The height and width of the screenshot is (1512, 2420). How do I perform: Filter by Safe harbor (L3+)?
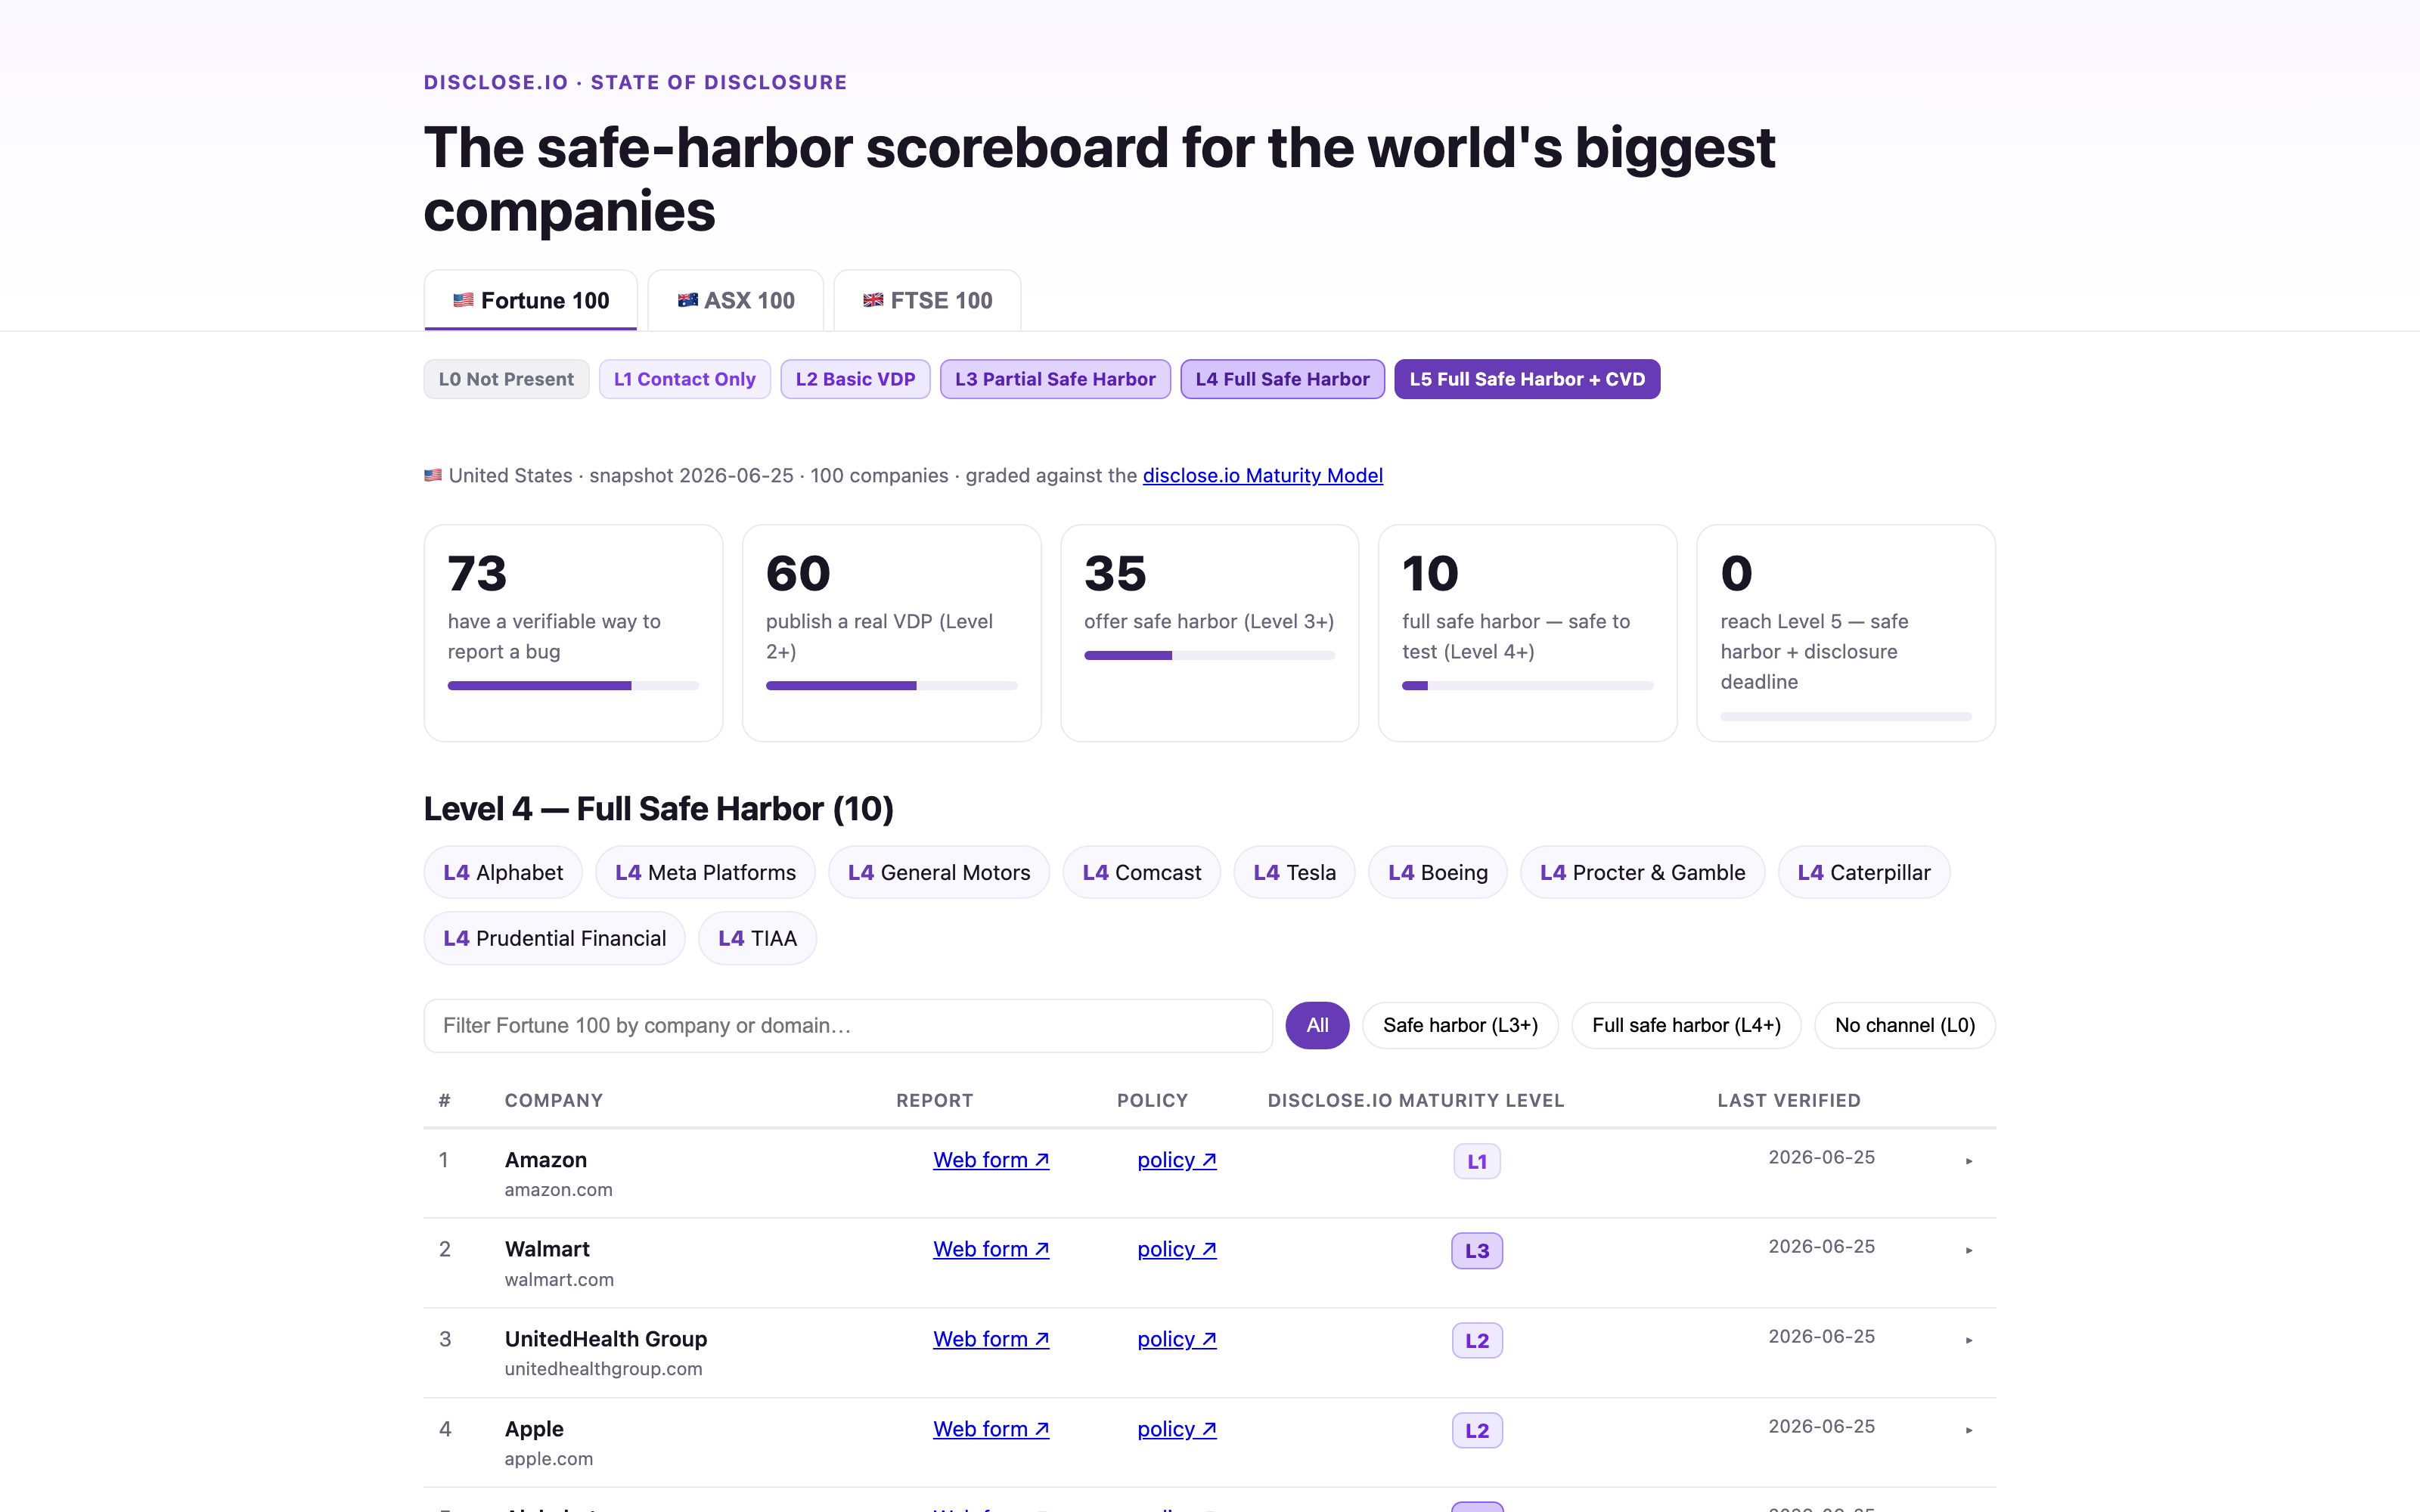1460,1025
